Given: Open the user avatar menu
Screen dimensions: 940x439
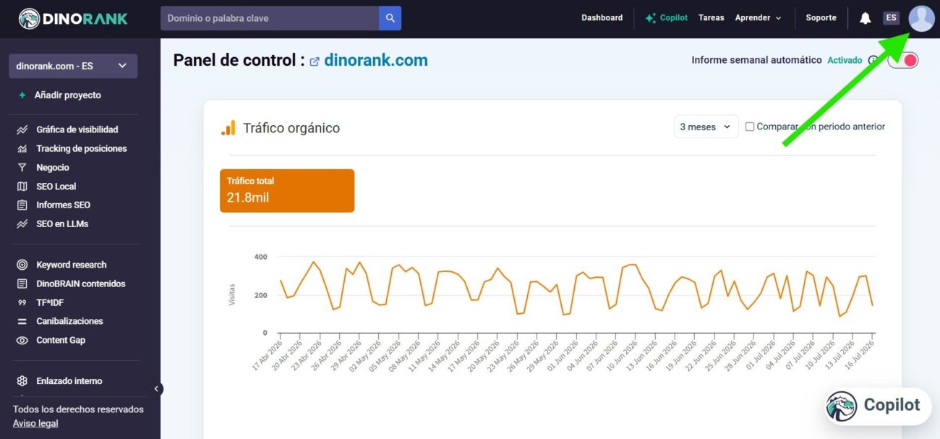Looking at the screenshot, I should pos(921,18).
